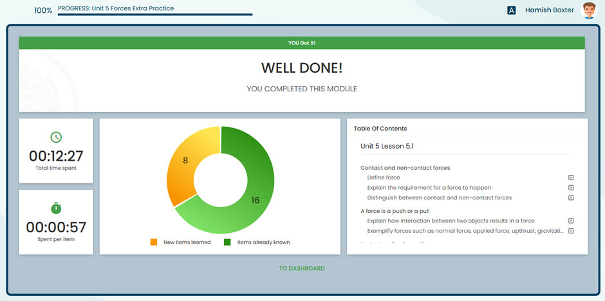
Task: Click the 'A' language icon beside username
Action: click(512, 10)
